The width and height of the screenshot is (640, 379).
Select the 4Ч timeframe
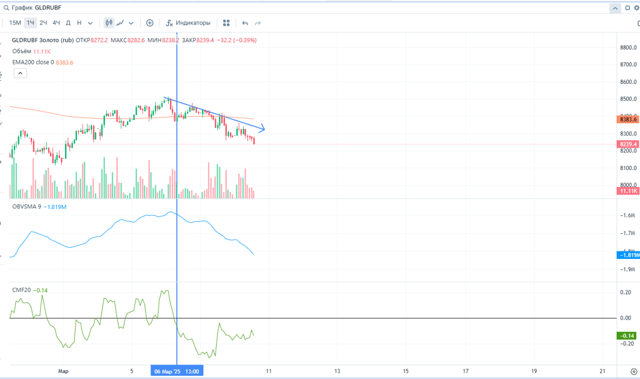click(56, 23)
